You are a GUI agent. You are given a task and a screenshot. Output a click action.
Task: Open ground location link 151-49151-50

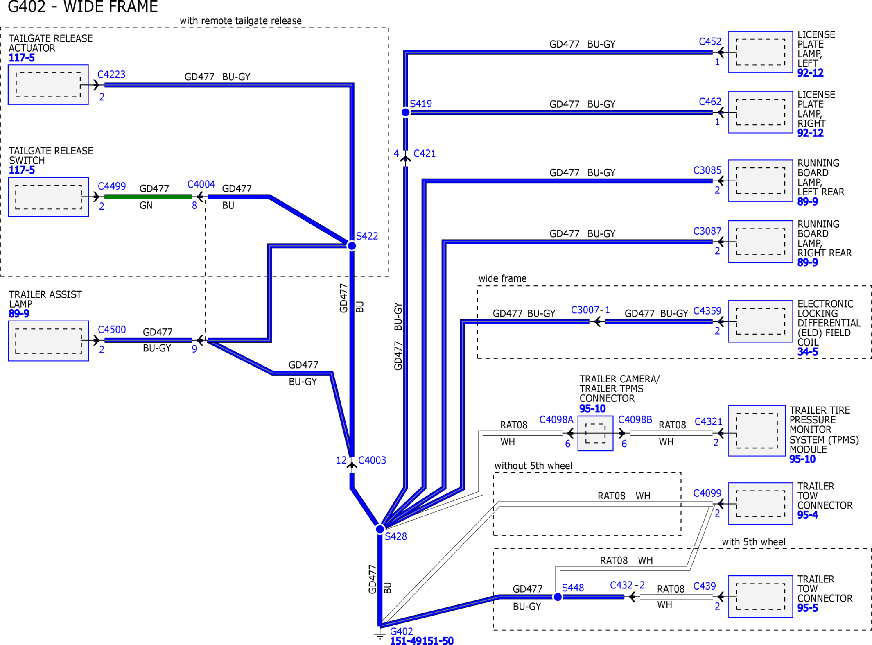coord(422,640)
